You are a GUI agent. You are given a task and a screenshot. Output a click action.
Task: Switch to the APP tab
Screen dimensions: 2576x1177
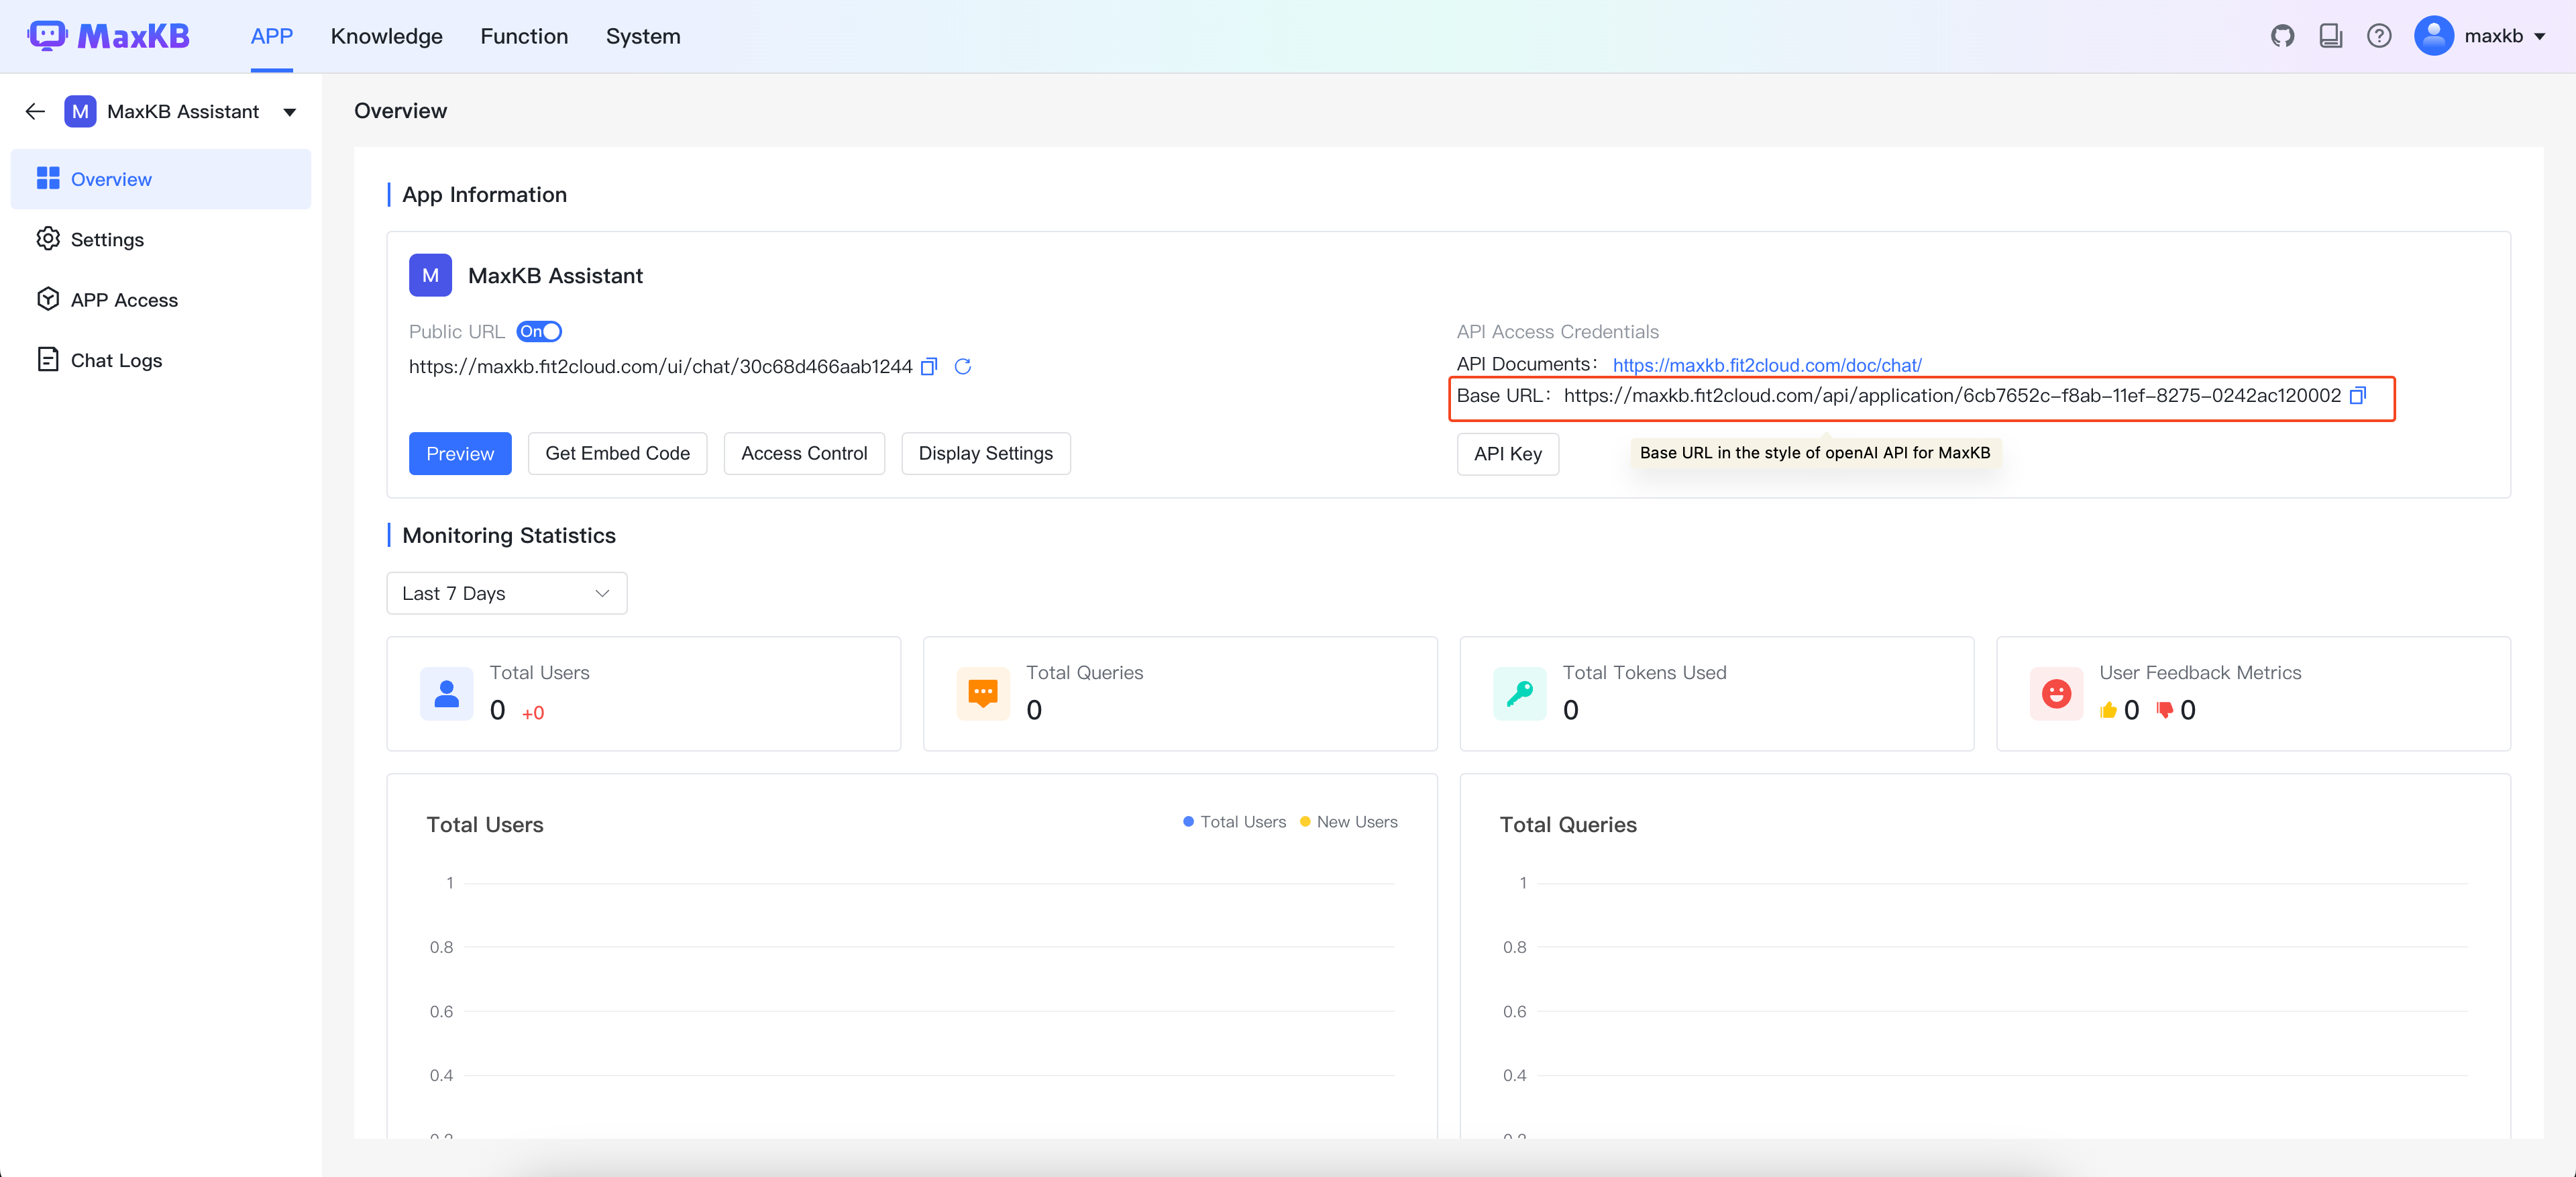[271, 36]
